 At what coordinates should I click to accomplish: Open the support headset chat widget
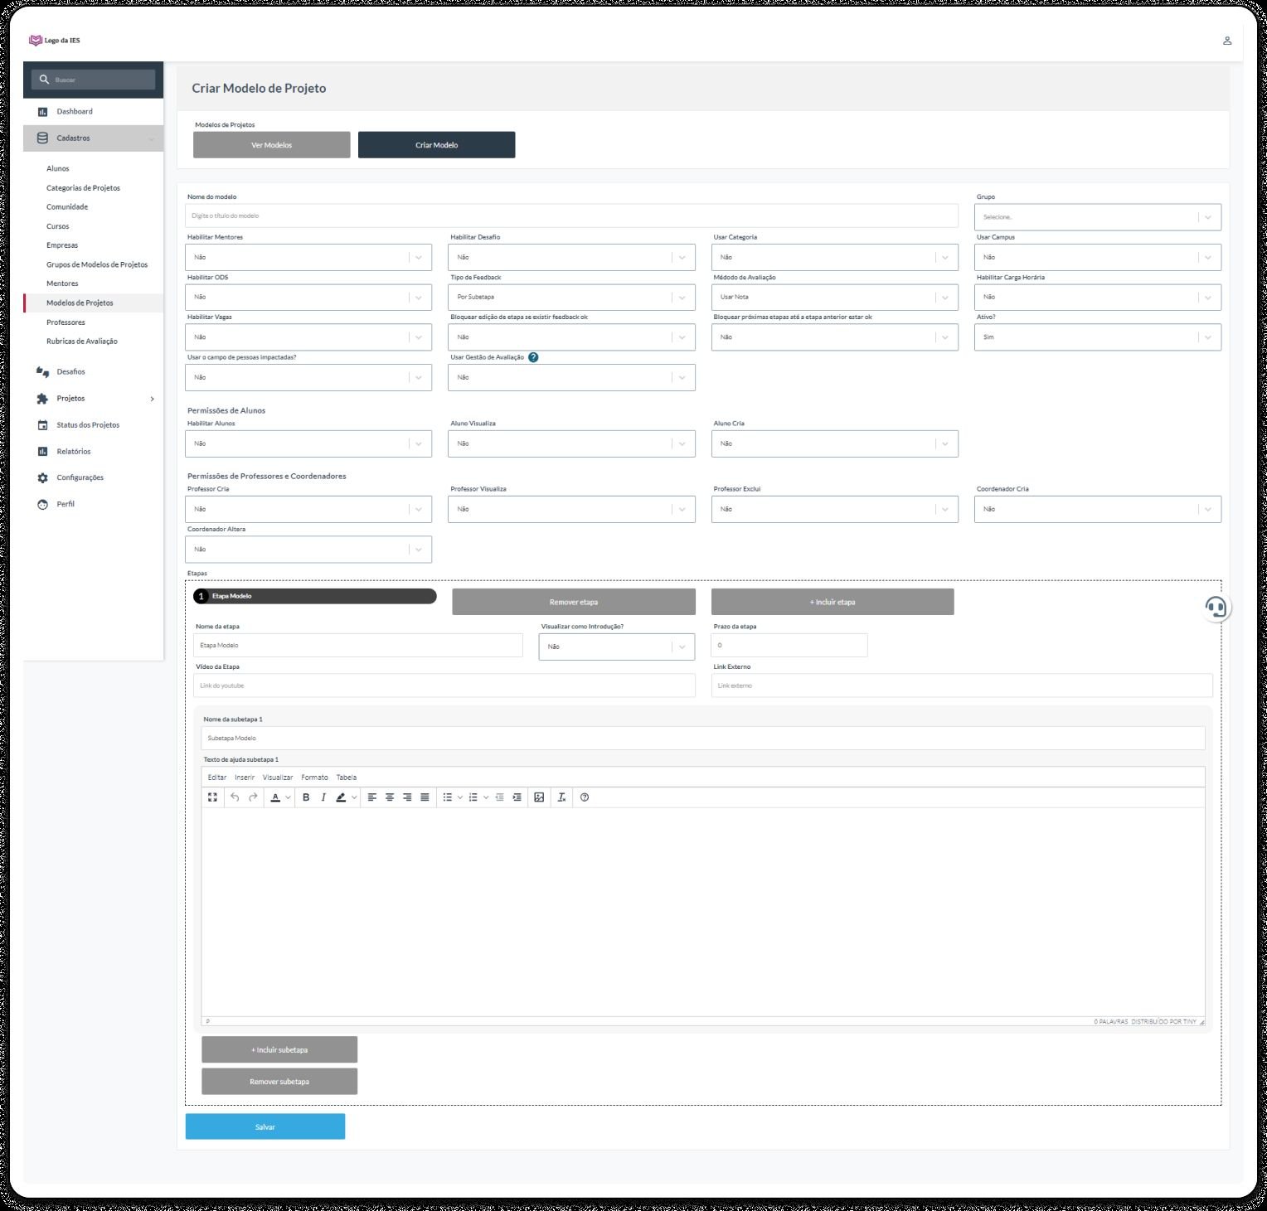(x=1216, y=608)
